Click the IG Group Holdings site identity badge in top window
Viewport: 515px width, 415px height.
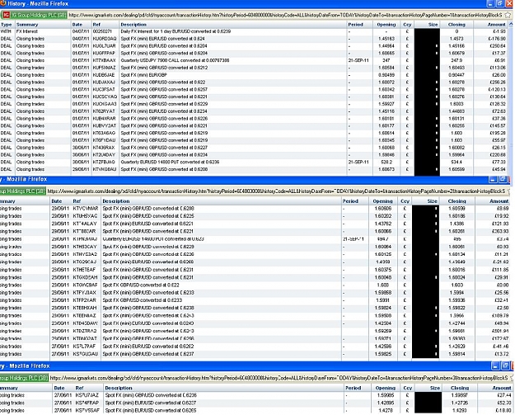pyautogui.click(x=35, y=15)
